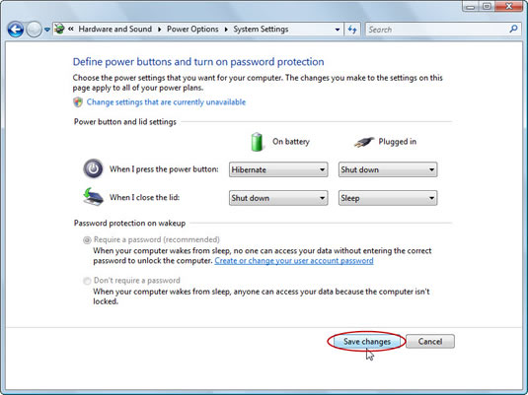The height and width of the screenshot is (395, 528).
Task: Click the laptop lid icon
Action: (x=93, y=197)
